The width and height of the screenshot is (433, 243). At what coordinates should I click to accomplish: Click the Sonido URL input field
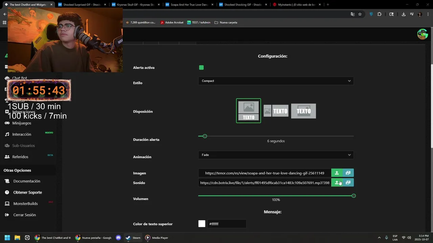pyautogui.click(x=265, y=183)
